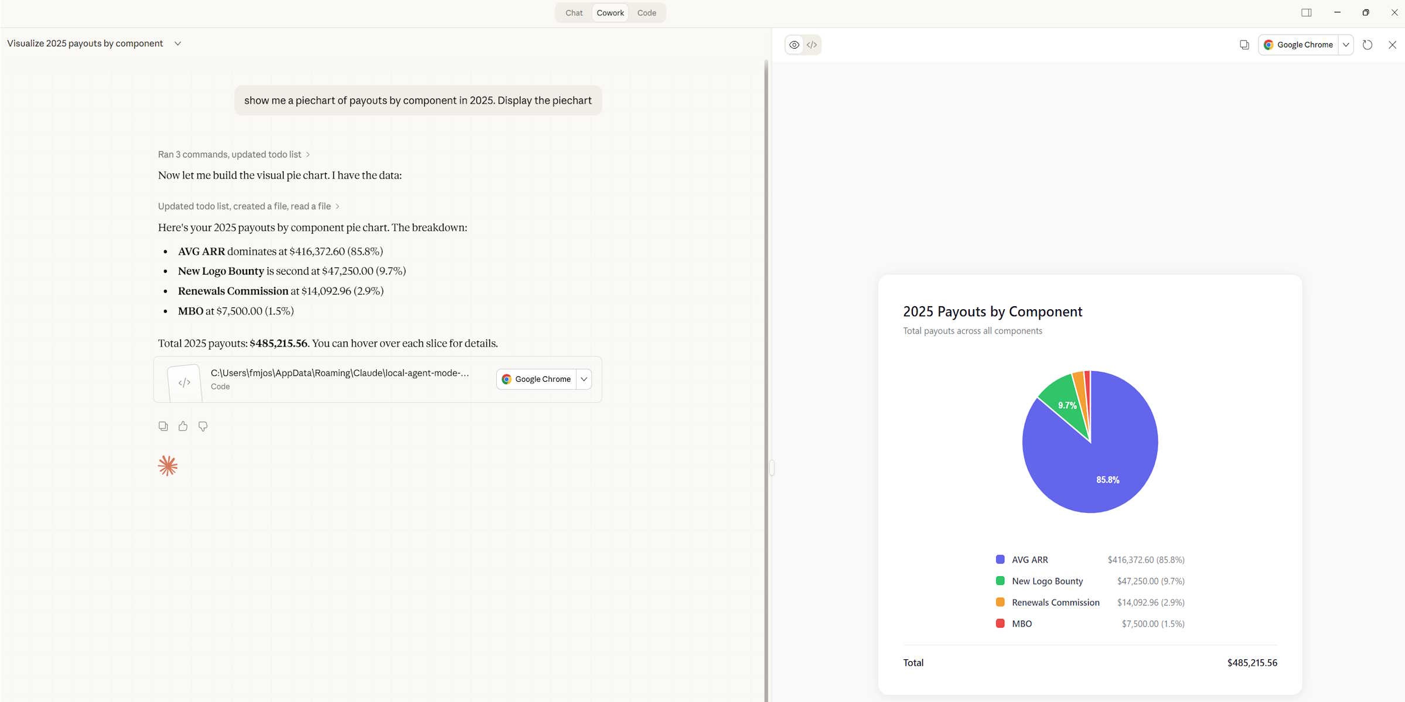Minimize the application window
The width and height of the screenshot is (1405, 702).
coord(1337,13)
